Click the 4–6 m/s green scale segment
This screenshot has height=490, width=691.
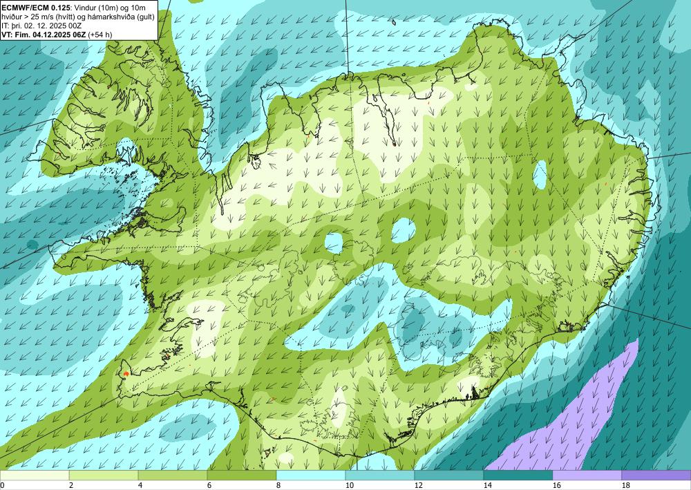[x=173, y=475]
